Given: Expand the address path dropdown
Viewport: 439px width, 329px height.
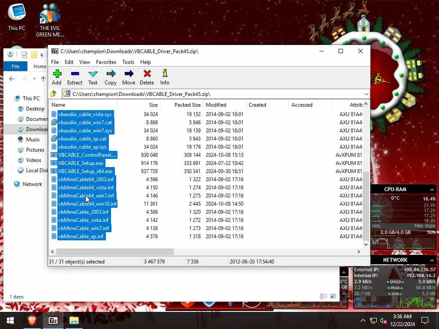Looking at the screenshot, I should coord(366,94).
